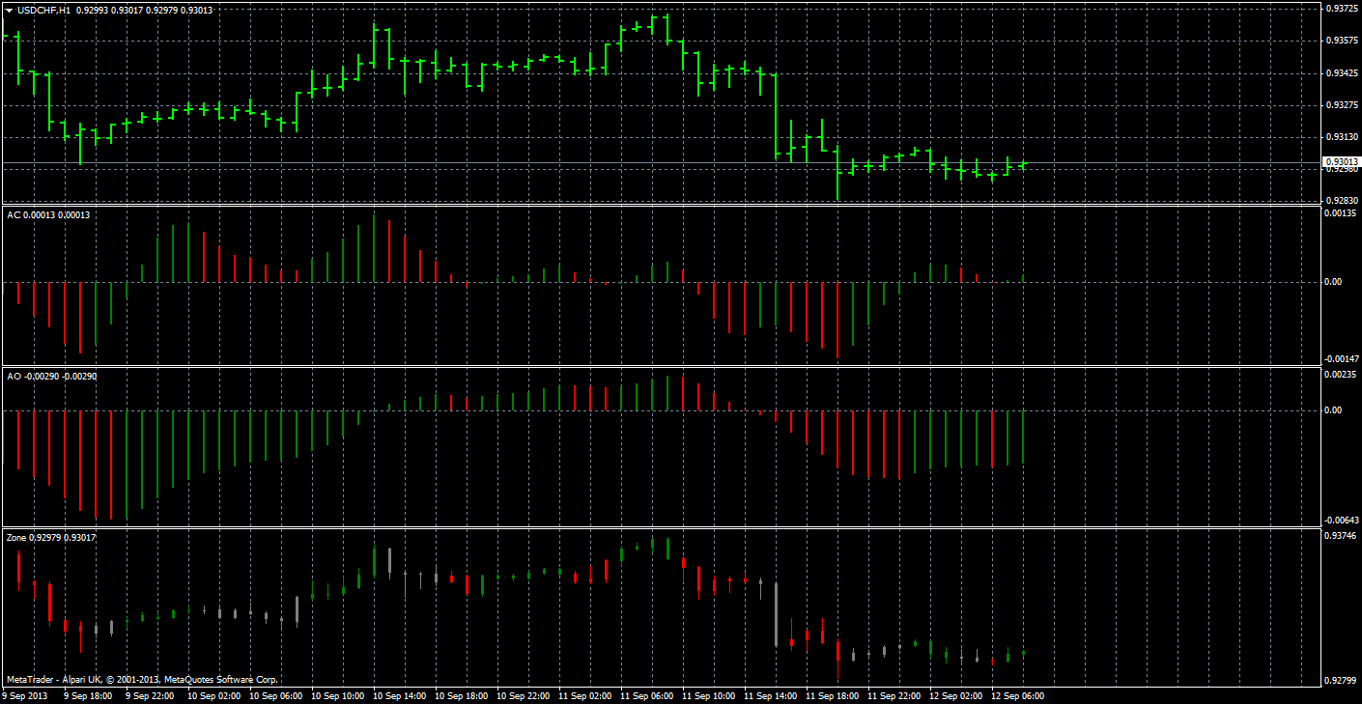Screen dimensions: 1362x704
Task: Click the divider between AO and Zone panes
Action: coord(660,528)
